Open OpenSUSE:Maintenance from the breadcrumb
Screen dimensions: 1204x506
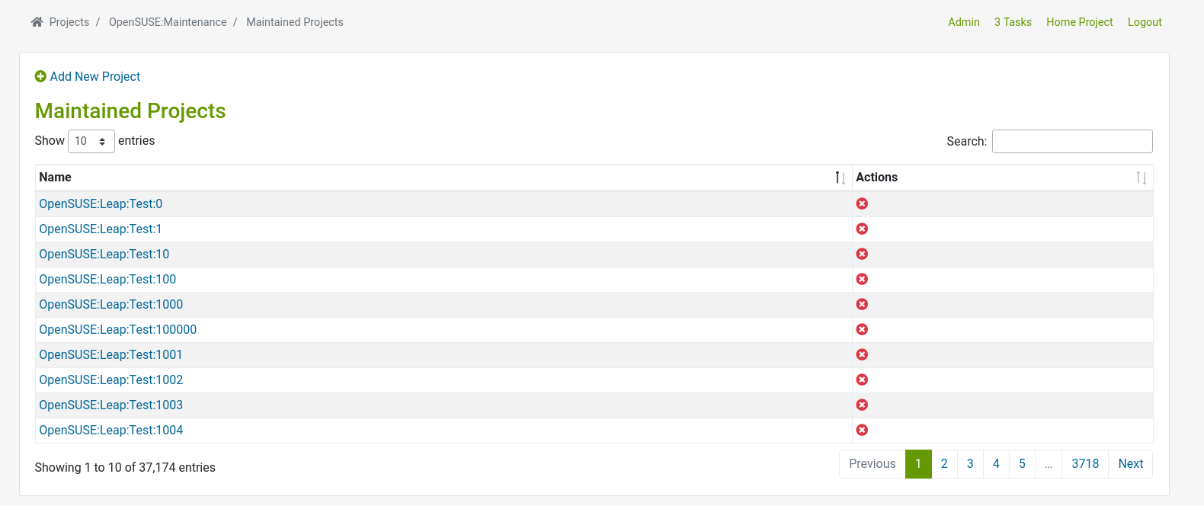point(168,22)
